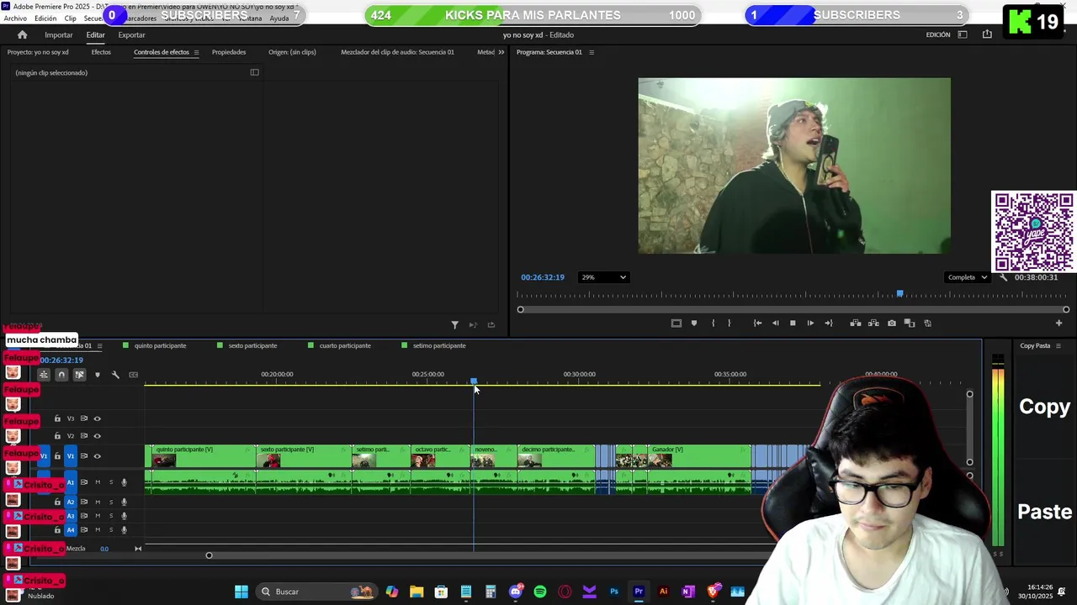Stop playback in the Program monitor
Image resolution: width=1077 pixels, height=605 pixels.
point(793,324)
